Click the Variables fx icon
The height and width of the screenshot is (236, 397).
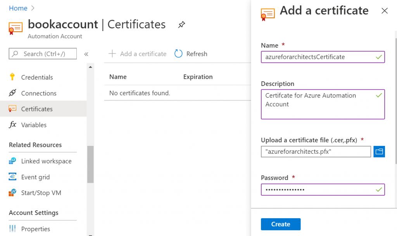pyautogui.click(x=12, y=125)
